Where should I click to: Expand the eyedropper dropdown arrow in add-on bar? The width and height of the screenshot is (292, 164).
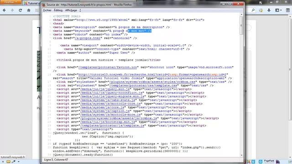pos(19,162)
